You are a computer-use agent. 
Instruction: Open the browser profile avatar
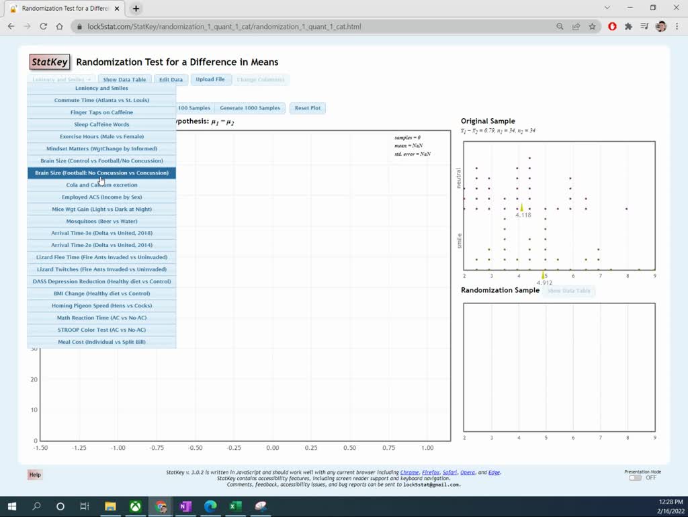coord(661,26)
